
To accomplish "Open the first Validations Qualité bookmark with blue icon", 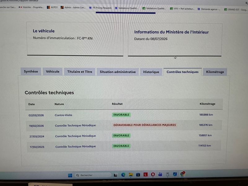I will [126, 8].
